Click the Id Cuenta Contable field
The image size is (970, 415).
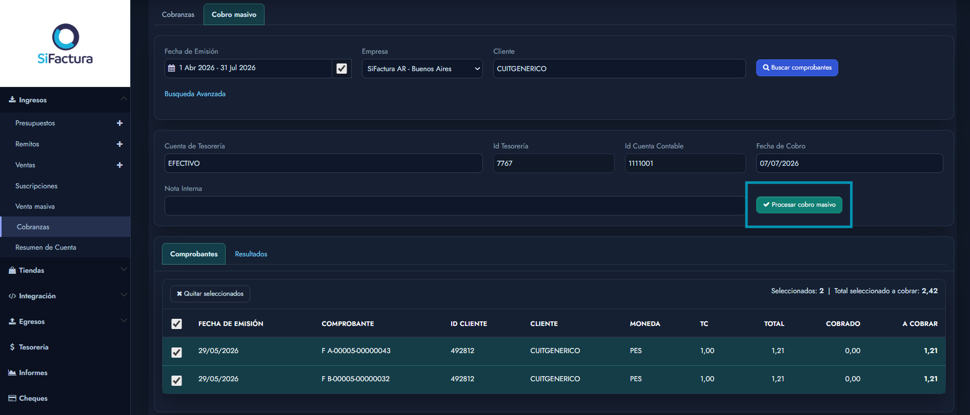(685, 163)
